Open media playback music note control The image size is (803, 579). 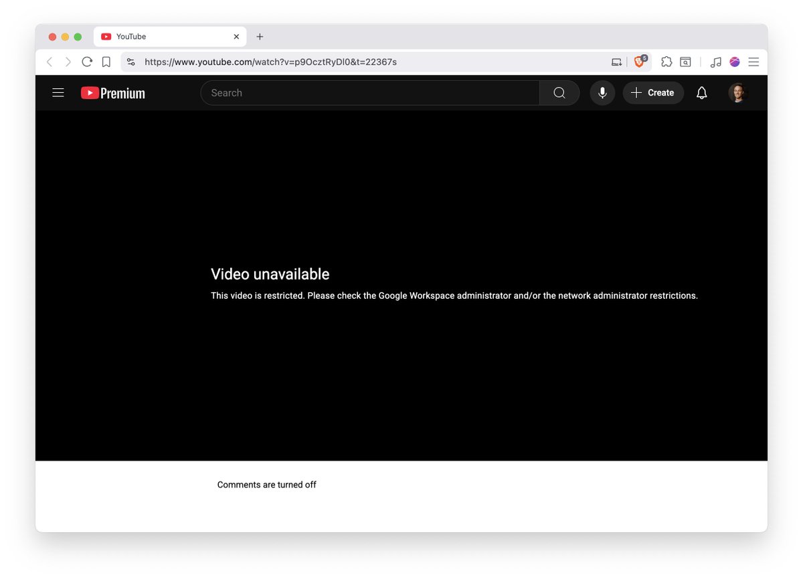715,62
